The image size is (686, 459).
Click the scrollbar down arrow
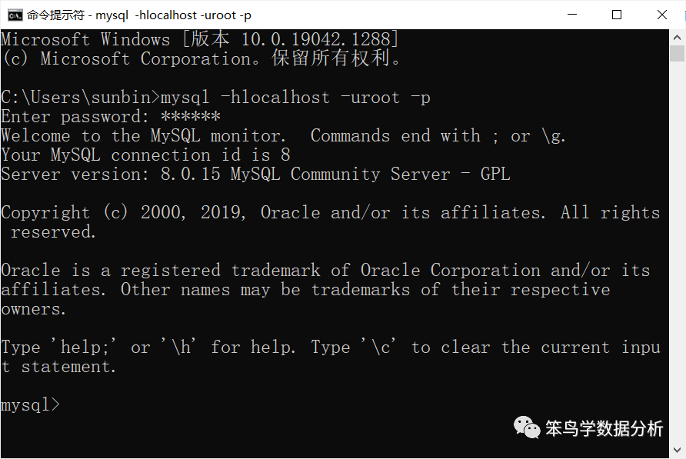(677, 450)
